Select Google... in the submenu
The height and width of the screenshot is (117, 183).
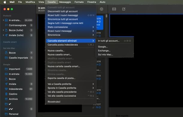(115, 47)
